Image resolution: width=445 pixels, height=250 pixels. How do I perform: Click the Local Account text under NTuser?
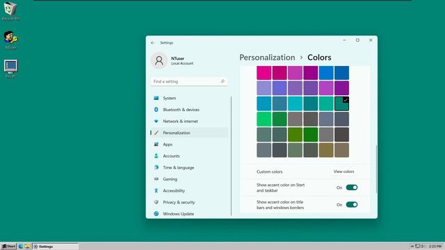(182, 63)
